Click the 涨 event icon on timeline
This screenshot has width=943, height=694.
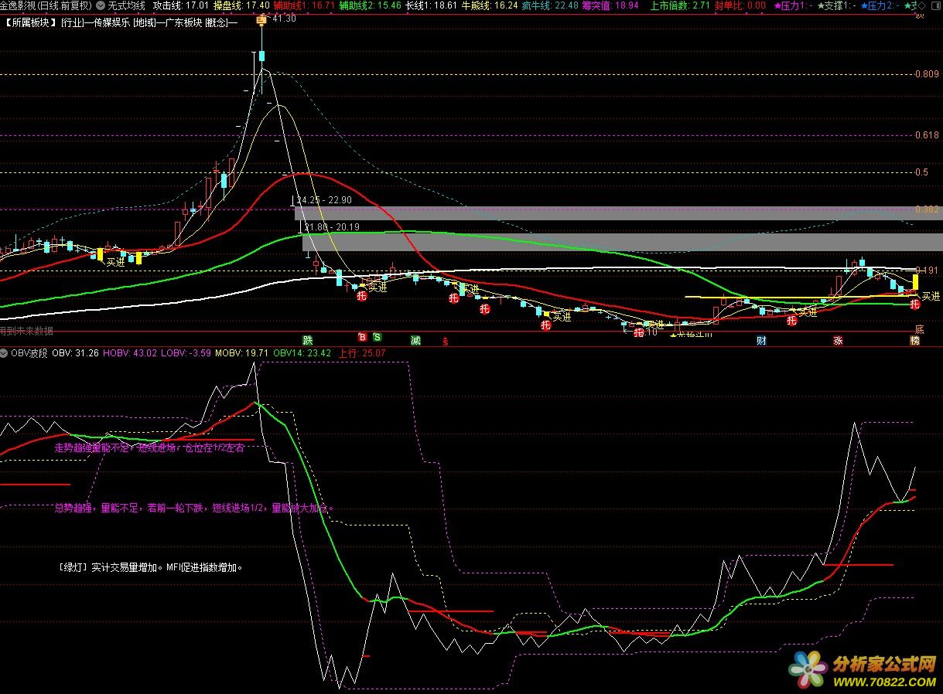pos(838,340)
